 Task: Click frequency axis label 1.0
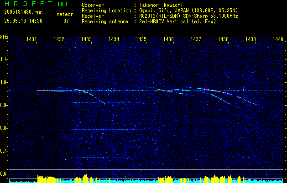(4, 82)
